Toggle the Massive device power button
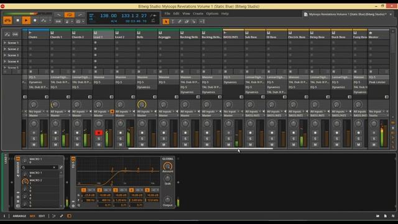This screenshot has height=224, width=398. pos(18,159)
